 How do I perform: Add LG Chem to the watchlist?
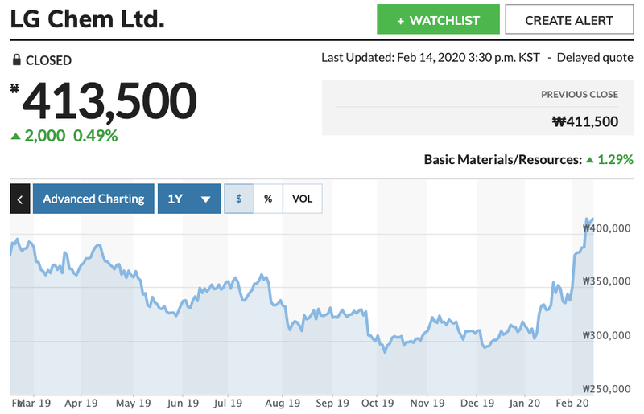coord(438,19)
